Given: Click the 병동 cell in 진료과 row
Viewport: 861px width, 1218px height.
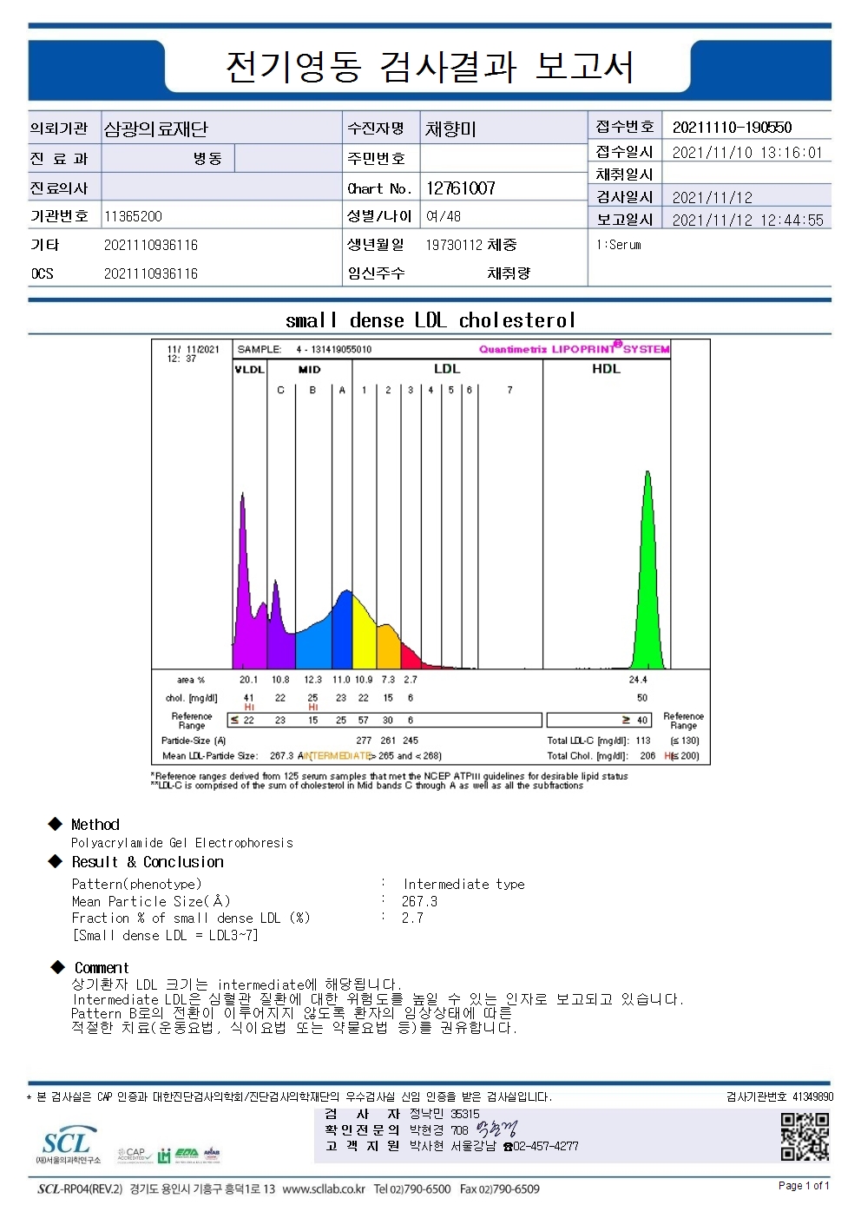Looking at the screenshot, I should 207,158.
